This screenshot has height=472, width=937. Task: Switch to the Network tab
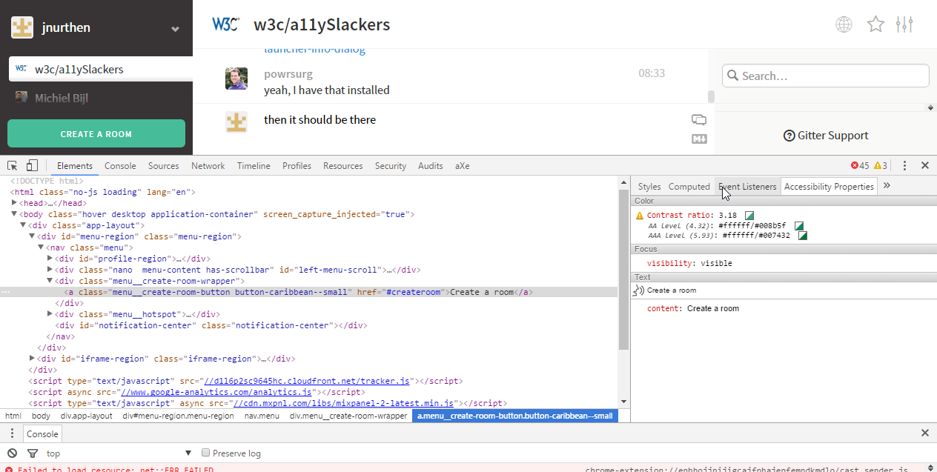[x=208, y=166]
